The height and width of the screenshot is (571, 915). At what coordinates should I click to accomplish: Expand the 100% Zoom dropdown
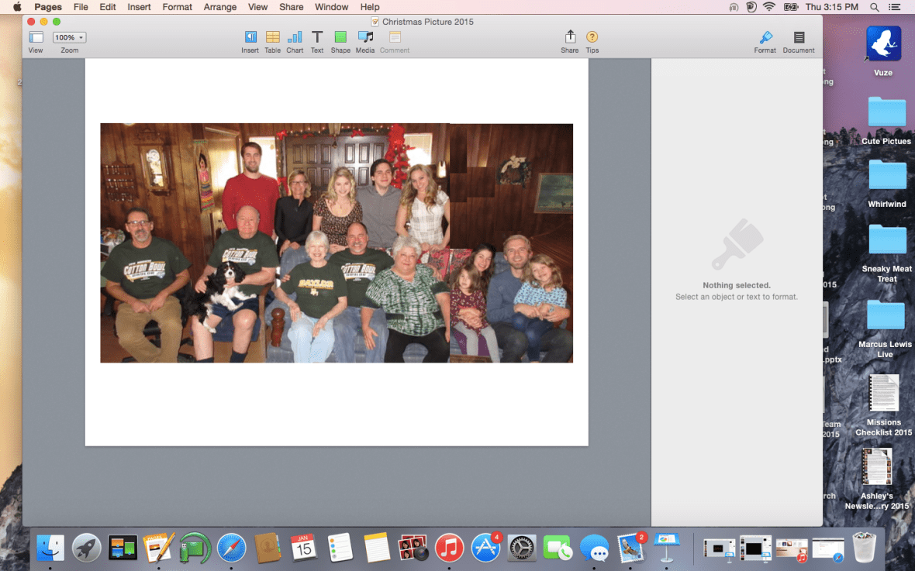coord(69,37)
